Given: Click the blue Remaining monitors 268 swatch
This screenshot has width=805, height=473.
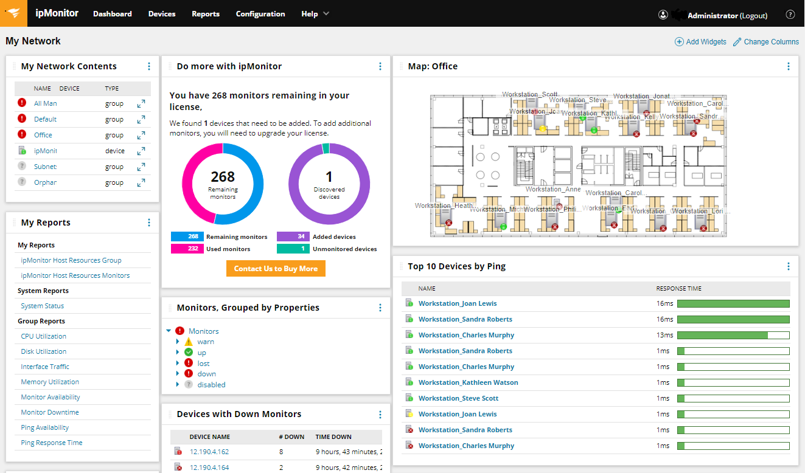Looking at the screenshot, I should pyautogui.click(x=187, y=236).
